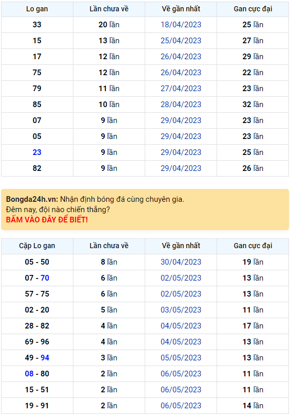Open the 29/04/2023 link in row 82
290x416 pixels.
[x=181, y=168]
